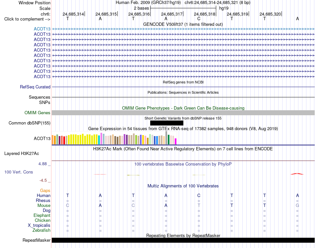Click the '2 bases' scale bar
The width and height of the screenshot is (315, 248).
click(x=183, y=8)
